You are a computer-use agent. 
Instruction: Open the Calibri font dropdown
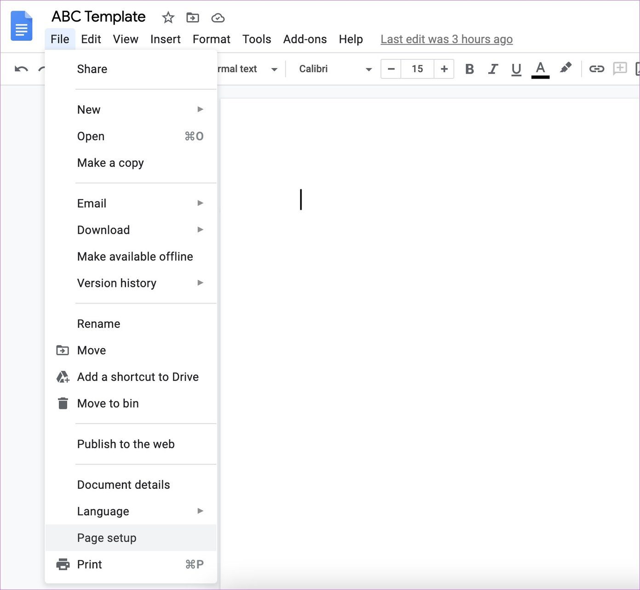[335, 69]
